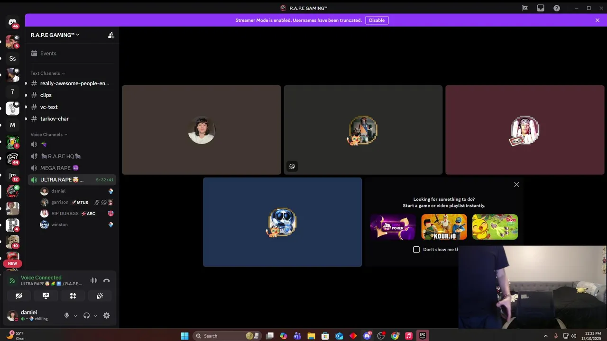Open headphone output options arrow

[95, 315]
